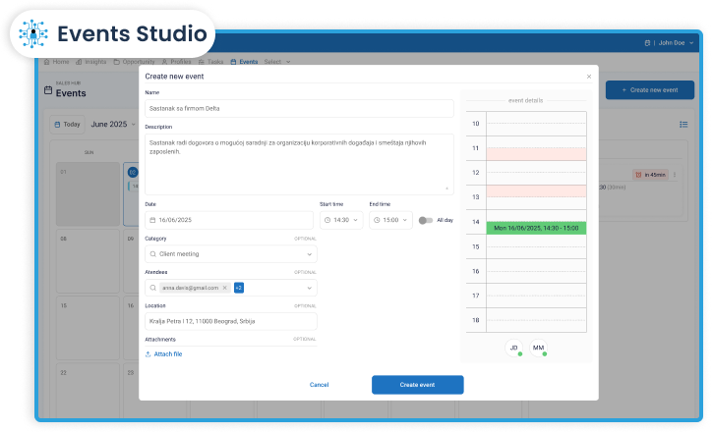Expand the Attendees dropdown chevron

tap(310, 288)
